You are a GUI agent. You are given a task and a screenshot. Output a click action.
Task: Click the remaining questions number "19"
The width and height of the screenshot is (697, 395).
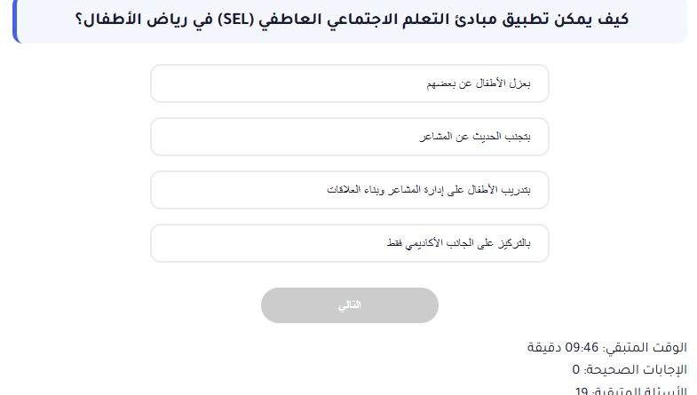[x=582, y=391]
